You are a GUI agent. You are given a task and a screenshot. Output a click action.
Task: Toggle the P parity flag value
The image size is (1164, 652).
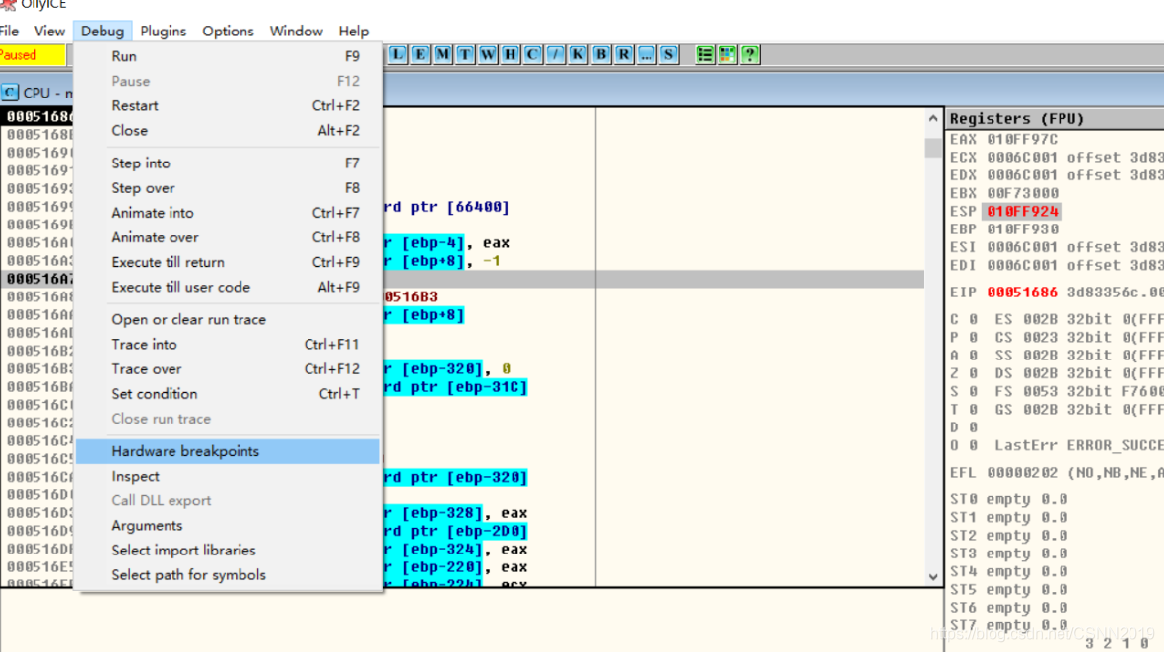click(x=973, y=338)
